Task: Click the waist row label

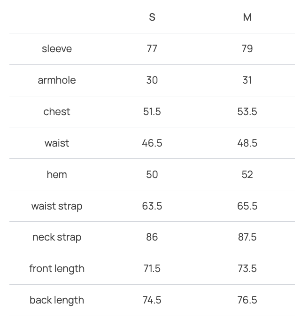Action: click(57, 143)
